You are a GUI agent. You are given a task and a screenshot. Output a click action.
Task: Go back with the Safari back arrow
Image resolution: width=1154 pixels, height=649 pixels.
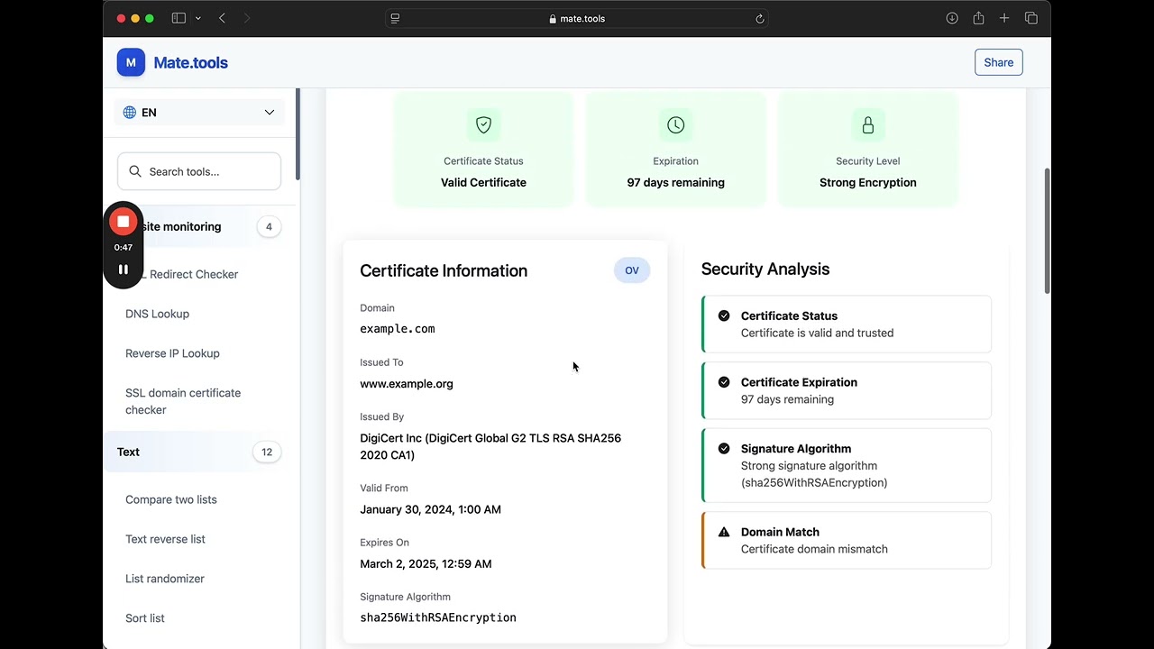pyautogui.click(x=222, y=18)
